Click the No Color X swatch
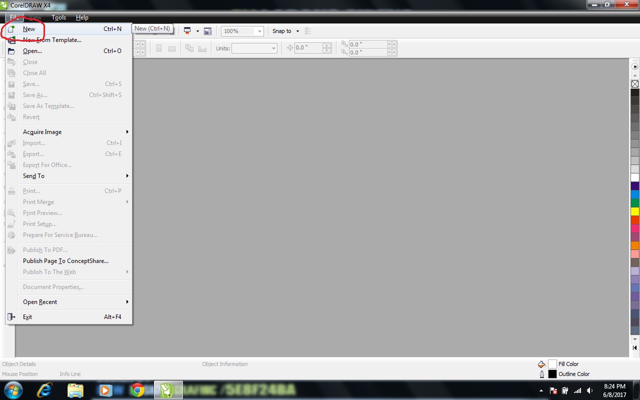The height and width of the screenshot is (400, 640). click(x=635, y=84)
